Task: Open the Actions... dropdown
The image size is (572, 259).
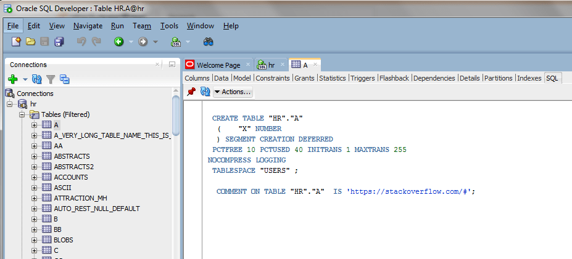Action: (x=233, y=92)
